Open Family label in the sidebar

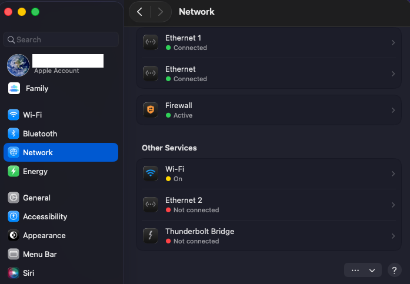(37, 89)
